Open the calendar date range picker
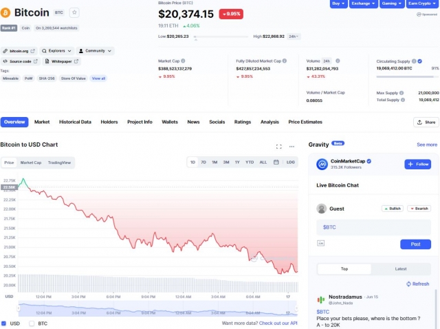 (276, 162)
